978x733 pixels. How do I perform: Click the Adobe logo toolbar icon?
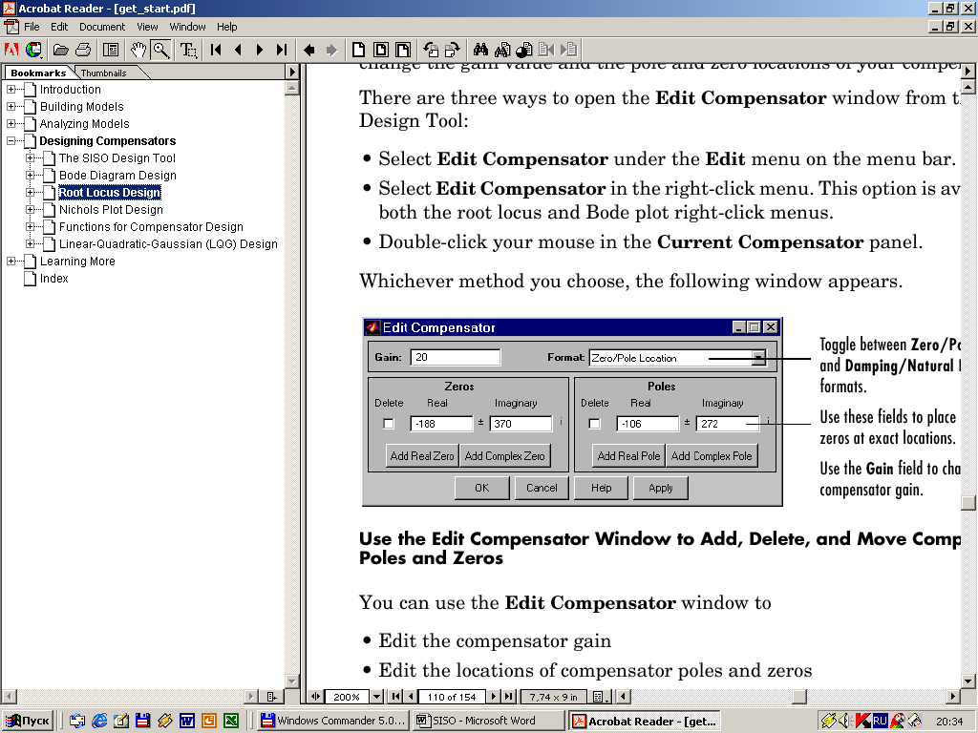point(11,50)
